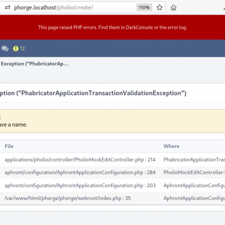Open Conpherence chat bubbles icon
This screenshot has height=225, width=225.
5,48
